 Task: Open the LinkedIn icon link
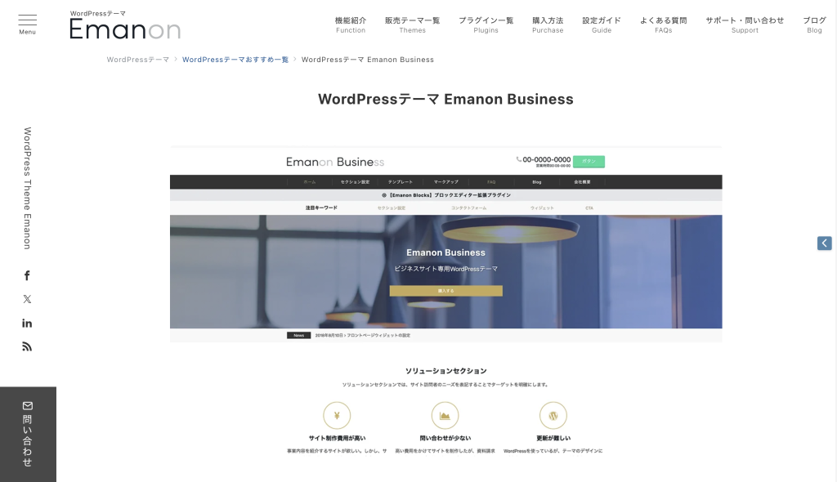tap(27, 323)
